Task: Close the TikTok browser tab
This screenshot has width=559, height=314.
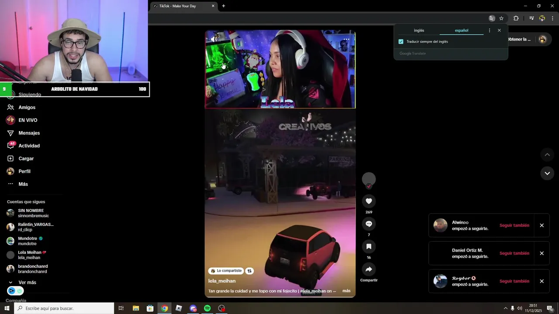Action: click(x=213, y=6)
